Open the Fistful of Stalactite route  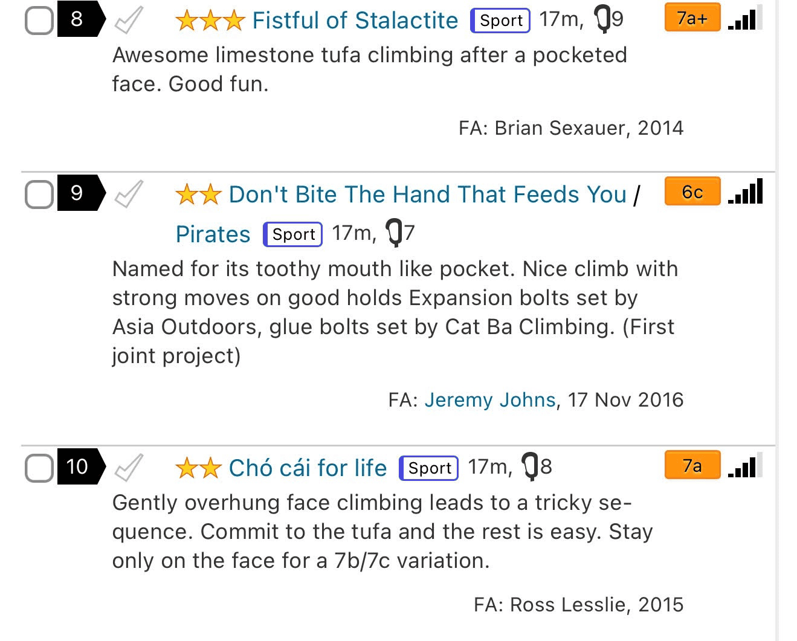[x=355, y=21]
